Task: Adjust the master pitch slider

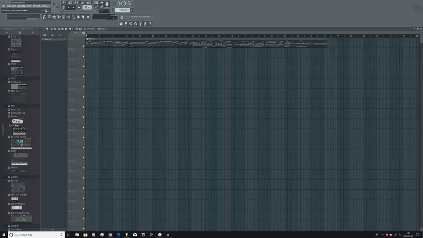Action: [57, 7]
